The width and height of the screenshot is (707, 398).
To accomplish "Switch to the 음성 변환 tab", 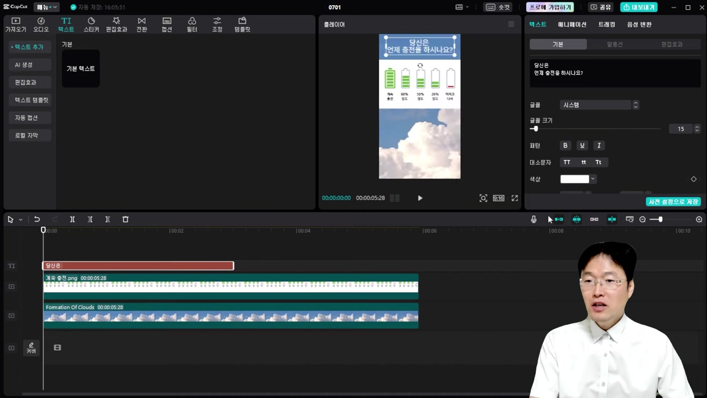I will point(639,25).
